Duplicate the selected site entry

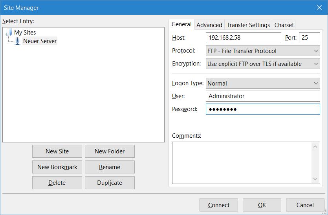[110, 182]
